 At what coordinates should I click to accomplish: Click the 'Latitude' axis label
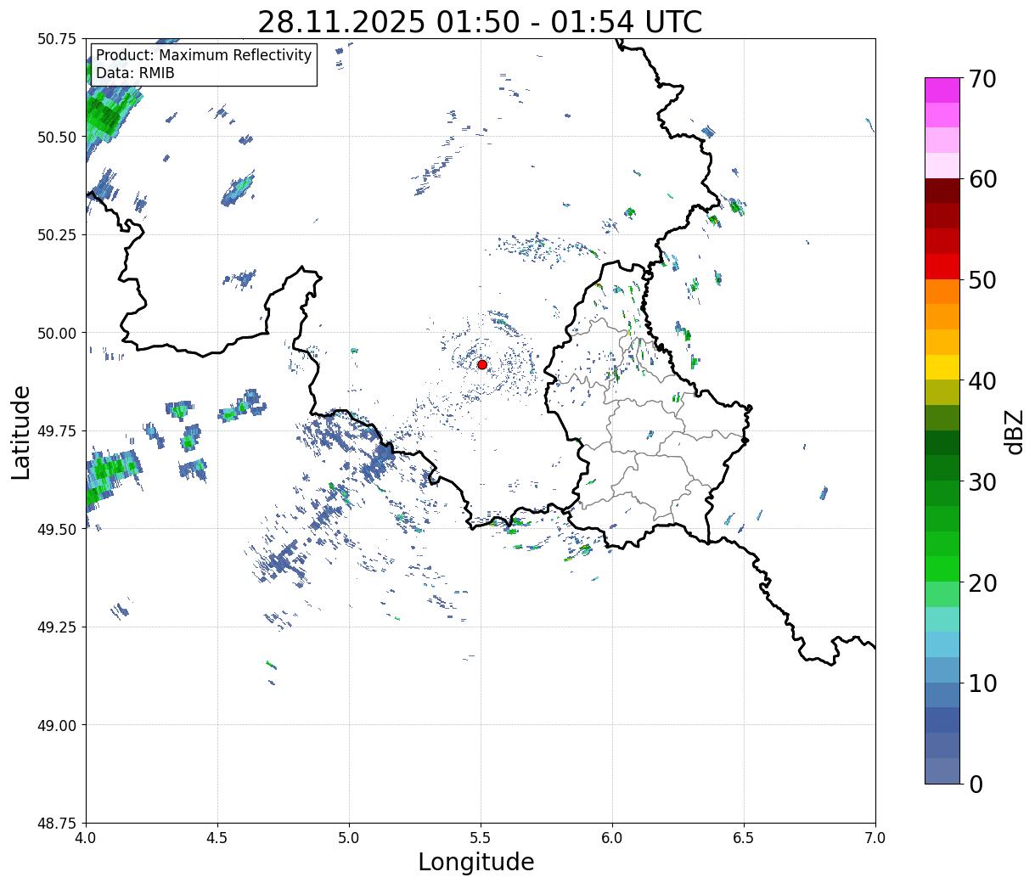coord(21,431)
